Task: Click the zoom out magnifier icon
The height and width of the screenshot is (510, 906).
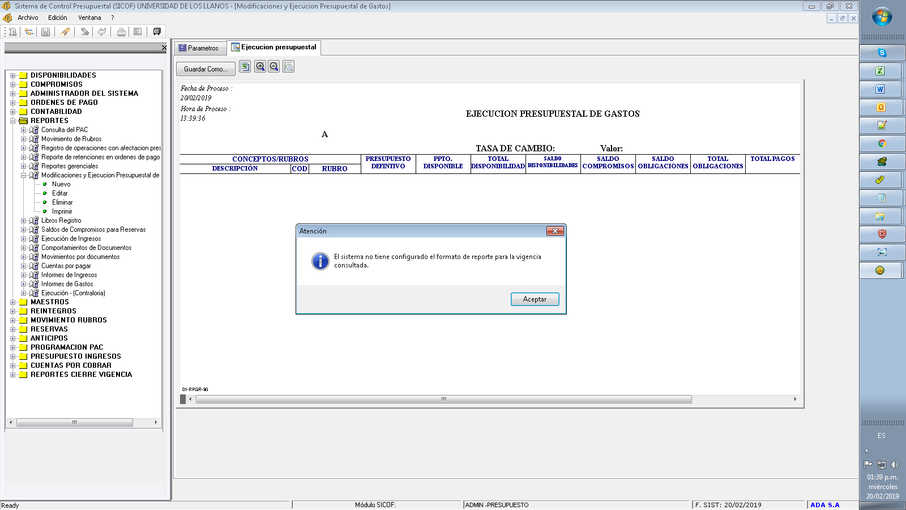Action: coord(274,67)
